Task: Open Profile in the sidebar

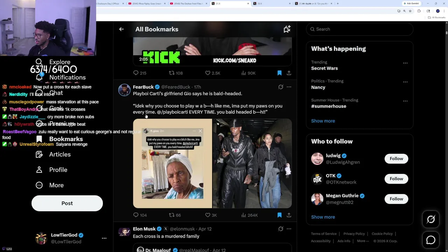Action: 51,170
